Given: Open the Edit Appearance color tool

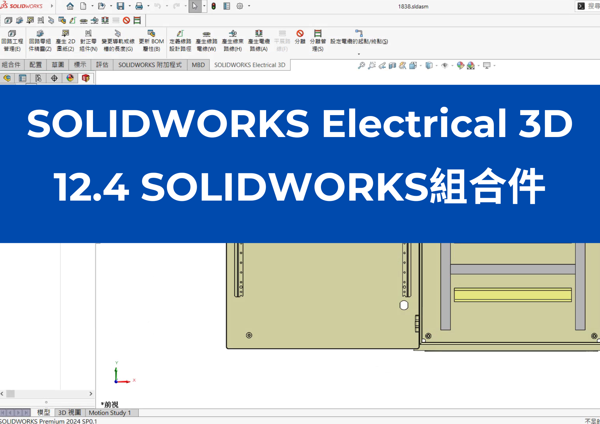Looking at the screenshot, I should click(x=460, y=65).
